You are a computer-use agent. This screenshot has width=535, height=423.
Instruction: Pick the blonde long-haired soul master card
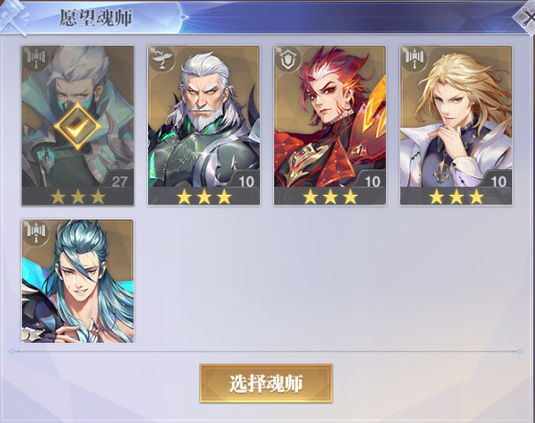point(457,125)
